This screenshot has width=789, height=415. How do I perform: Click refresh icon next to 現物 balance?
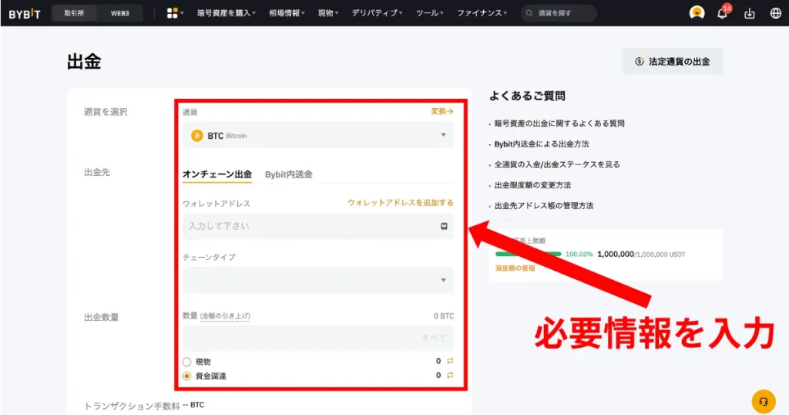coord(450,360)
